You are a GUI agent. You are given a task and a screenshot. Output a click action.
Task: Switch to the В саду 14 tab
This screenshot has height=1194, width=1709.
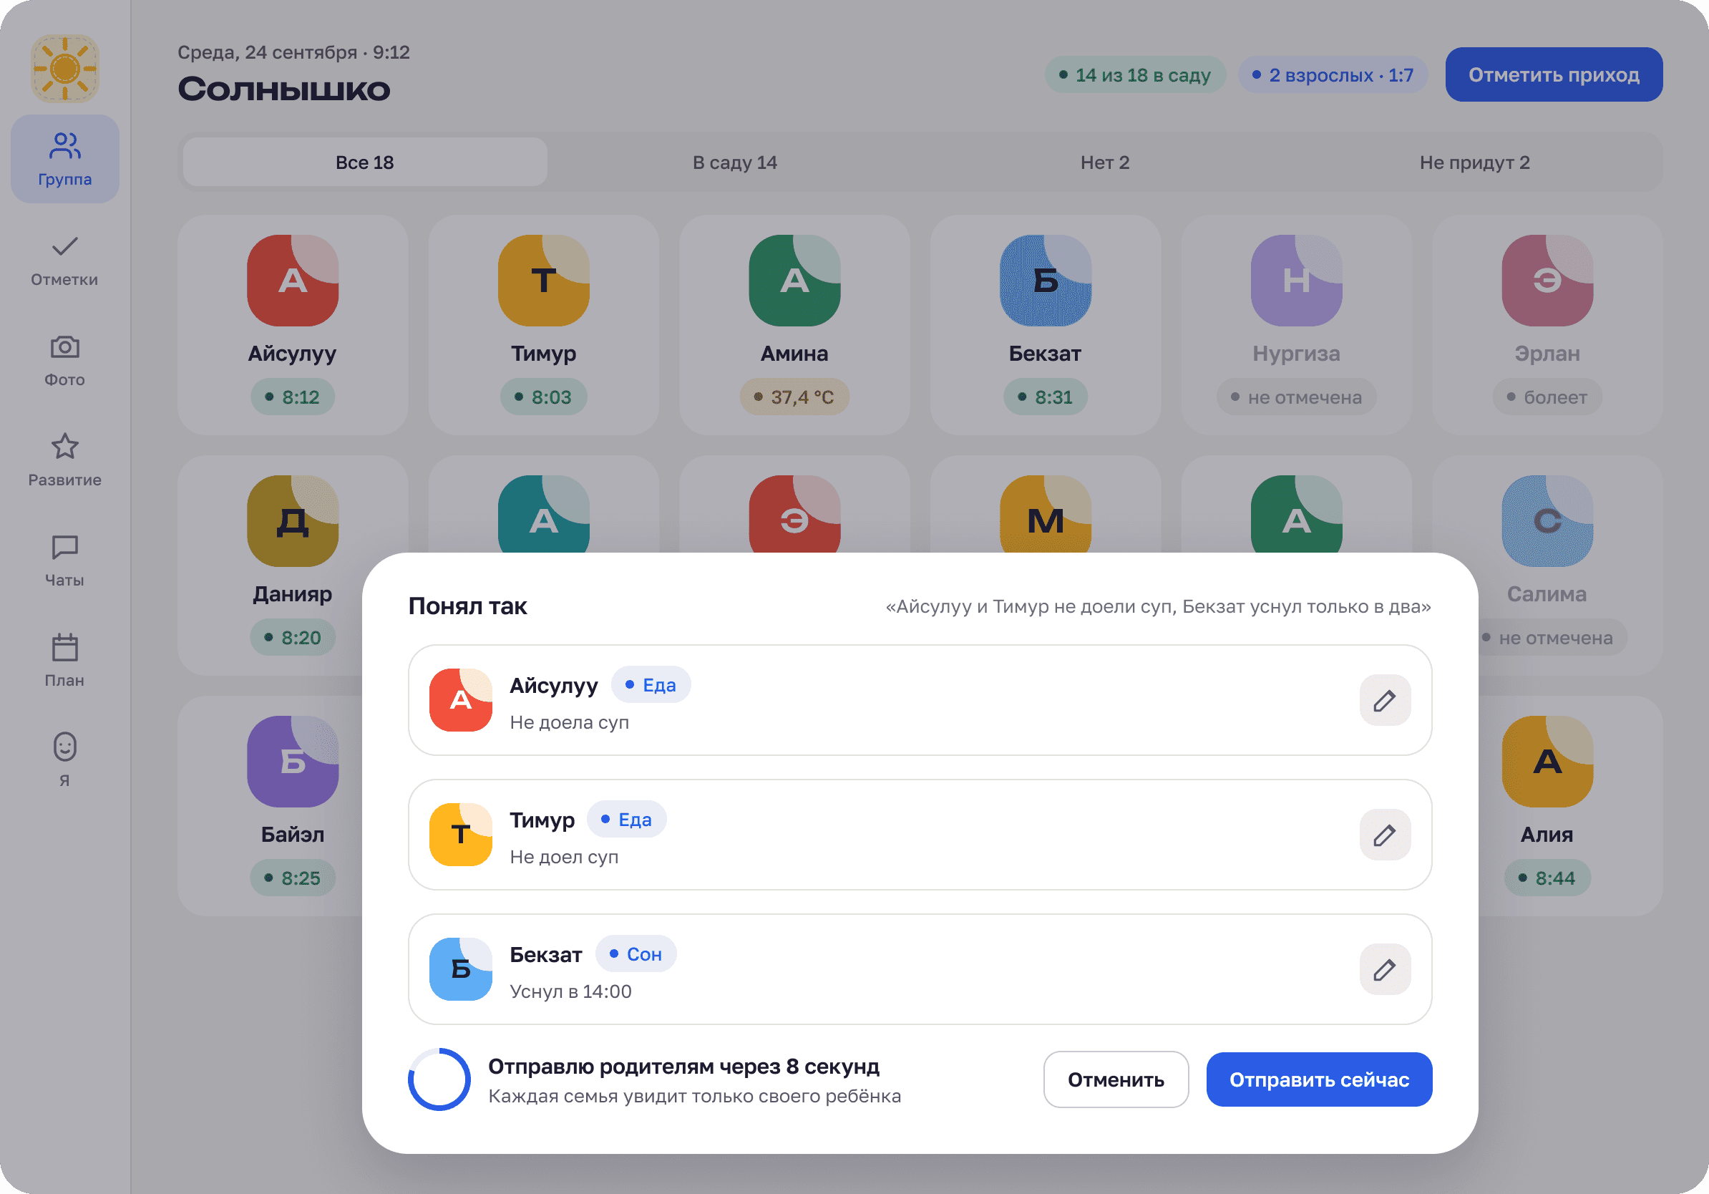(735, 162)
